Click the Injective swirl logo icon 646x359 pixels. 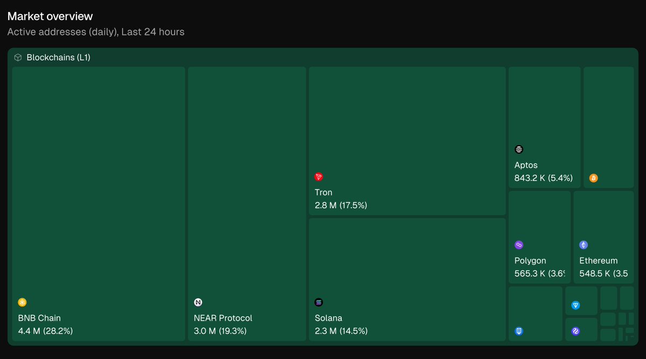coord(575,332)
